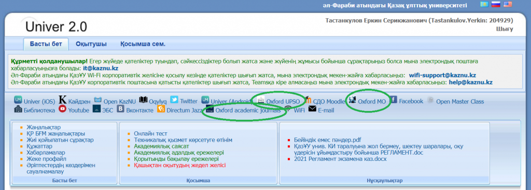Open the РЕГЛАМЕНТ.doc file link
The width and height of the screenshot is (531, 190).
[379, 150]
